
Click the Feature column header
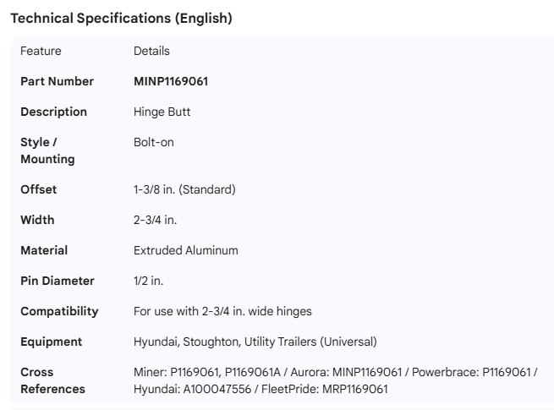tap(41, 51)
